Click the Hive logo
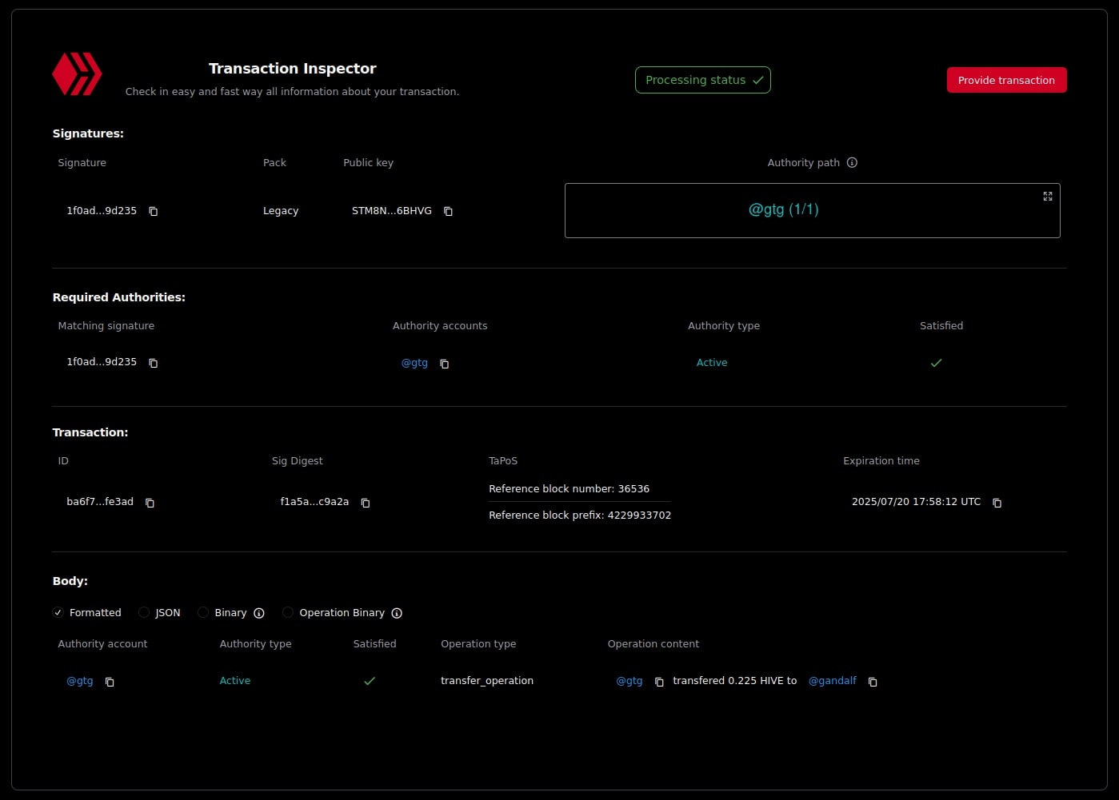 coord(77,74)
